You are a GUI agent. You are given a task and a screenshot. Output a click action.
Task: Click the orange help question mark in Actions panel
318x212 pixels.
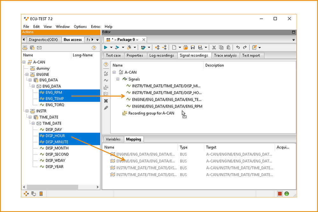(x=94, y=48)
